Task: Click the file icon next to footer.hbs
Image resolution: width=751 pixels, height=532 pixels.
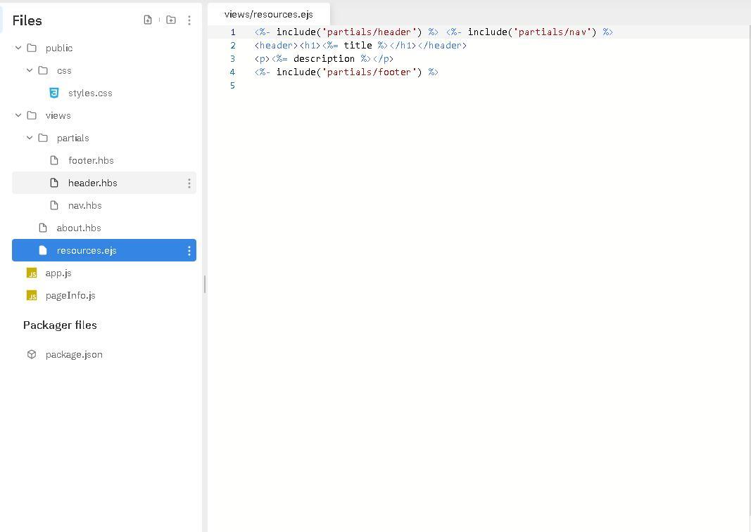Action: click(54, 160)
